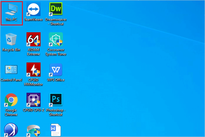The image size is (205, 137).
Task: Select the Google Chrome shortcut
Action: [x=11, y=100]
